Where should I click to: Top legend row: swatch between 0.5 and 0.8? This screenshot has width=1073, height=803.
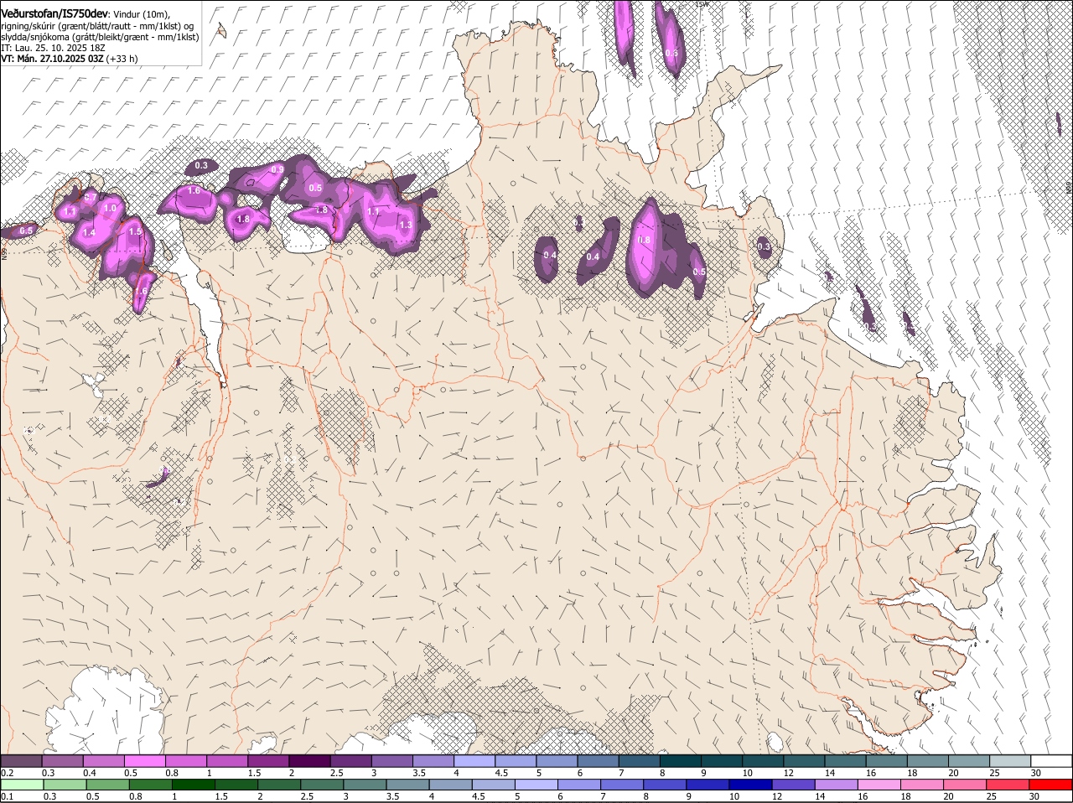click(x=144, y=760)
